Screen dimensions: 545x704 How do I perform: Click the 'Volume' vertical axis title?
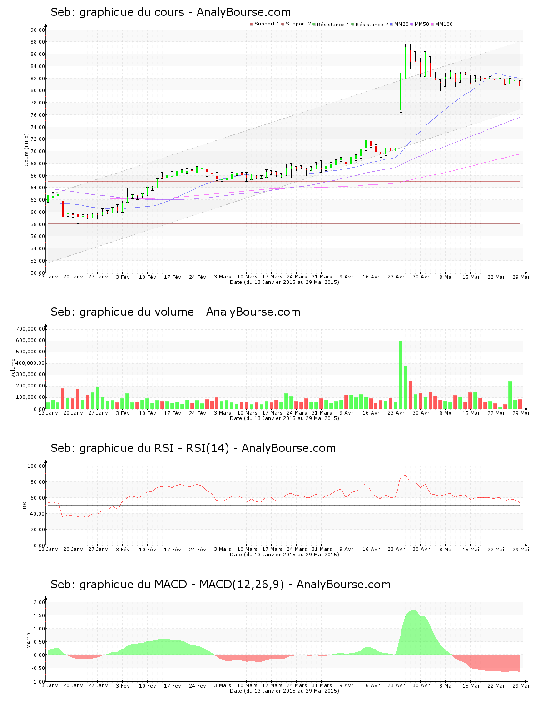[13, 368]
